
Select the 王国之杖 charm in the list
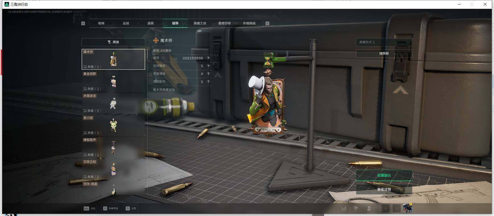(113, 169)
